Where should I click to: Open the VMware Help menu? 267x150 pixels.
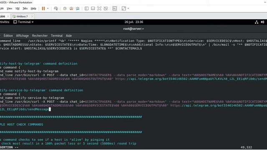coord(33,8)
